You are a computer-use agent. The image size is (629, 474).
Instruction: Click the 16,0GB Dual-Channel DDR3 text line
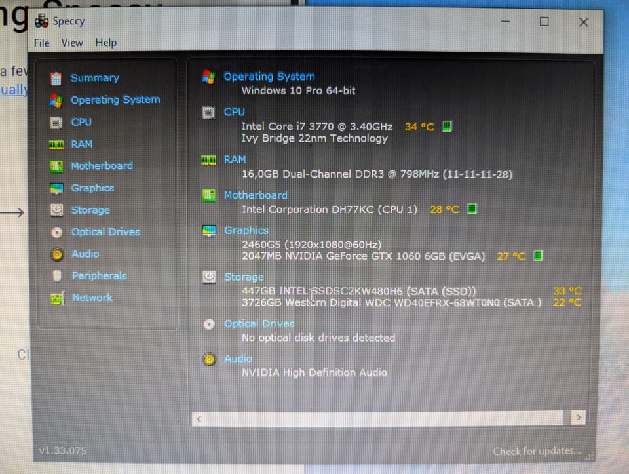click(x=377, y=174)
